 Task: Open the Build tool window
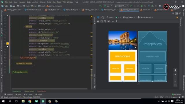pyautogui.click(x=18, y=94)
